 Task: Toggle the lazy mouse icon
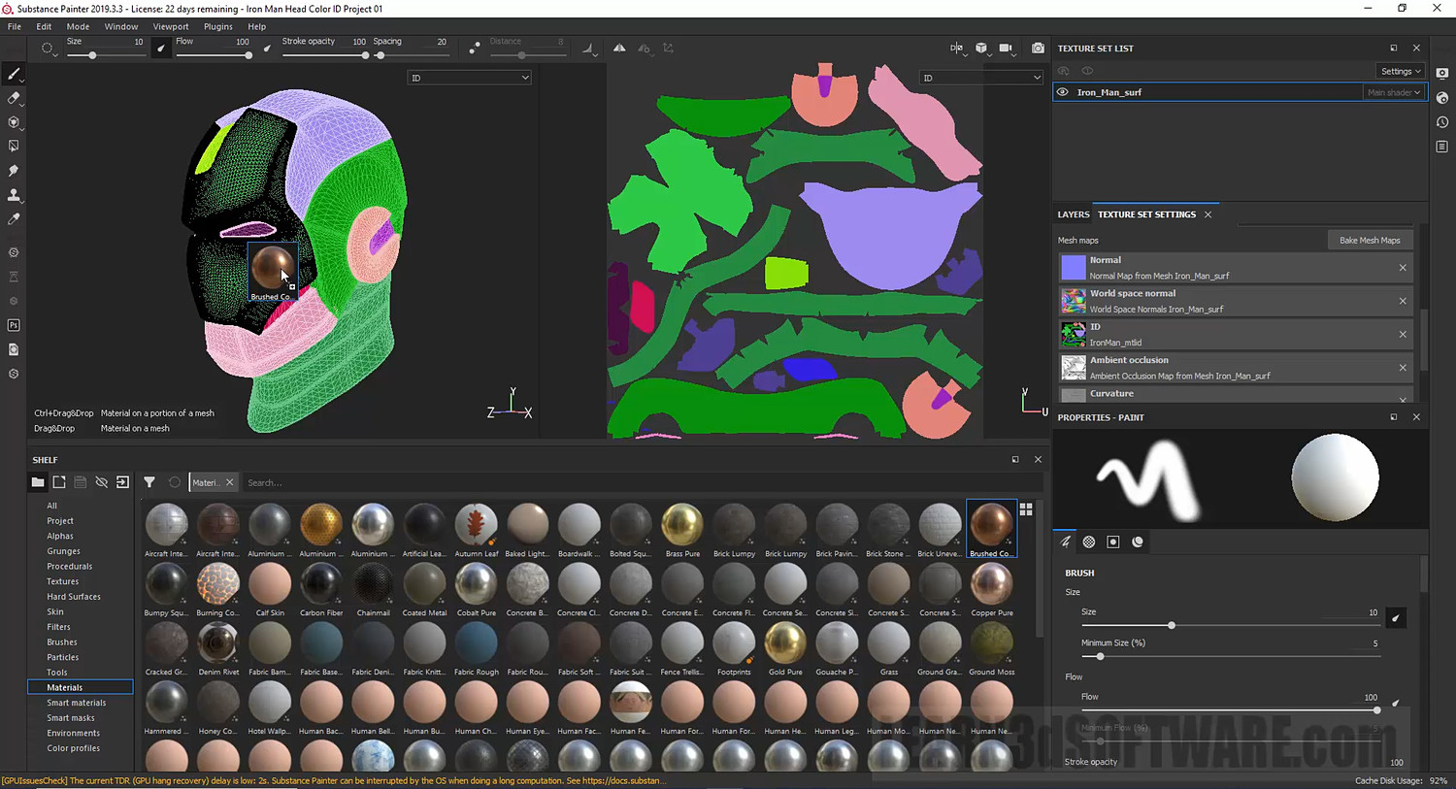click(x=474, y=48)
